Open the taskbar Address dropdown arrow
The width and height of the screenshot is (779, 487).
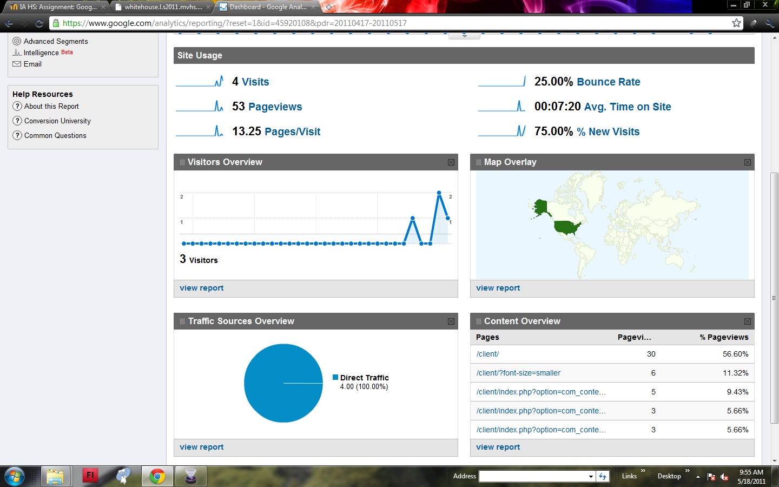pyautogui.click(x=591, y=476)
